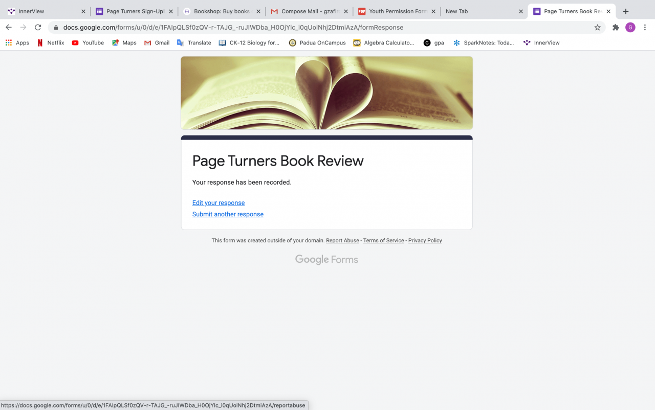Switch to the InnerView tab
The width and height of the screenshot is (655, 410).
pyautogui.click(x=46, y=11)
